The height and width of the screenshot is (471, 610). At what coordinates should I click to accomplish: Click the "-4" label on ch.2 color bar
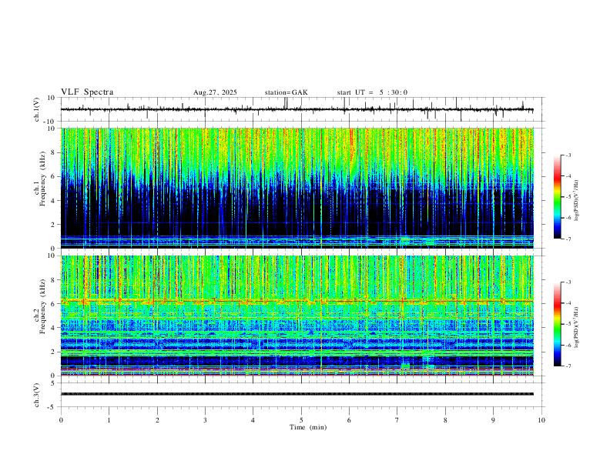click(x=568, y=303)
